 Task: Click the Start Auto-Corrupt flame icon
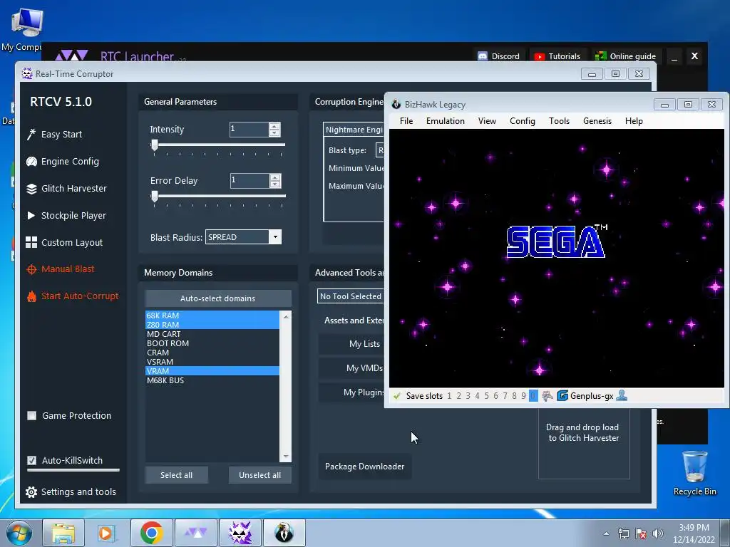(x=31, y=296)
